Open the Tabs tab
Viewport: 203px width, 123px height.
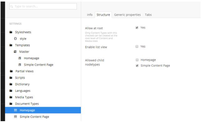[148, 15]
